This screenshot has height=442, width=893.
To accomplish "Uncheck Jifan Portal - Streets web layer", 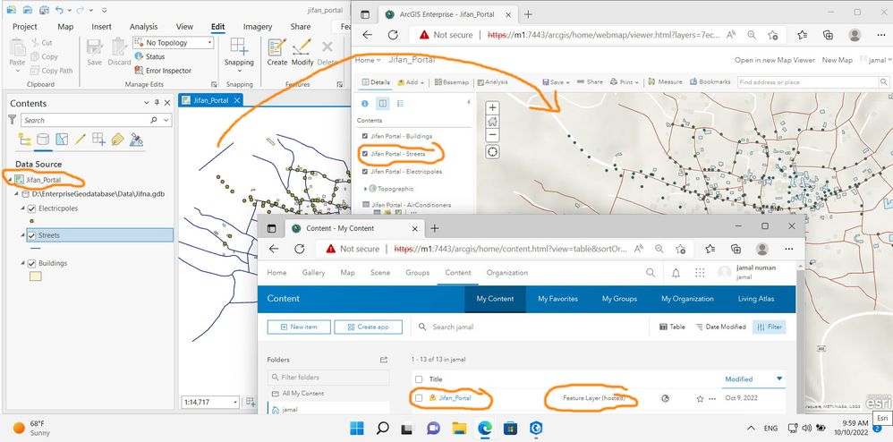I will (365, 154).
